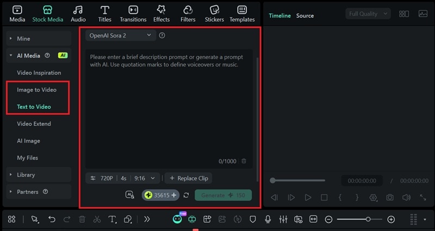Open Video Extend in sidebar
The width and height of the screenshot is (435, 231).
click(34, 124)
